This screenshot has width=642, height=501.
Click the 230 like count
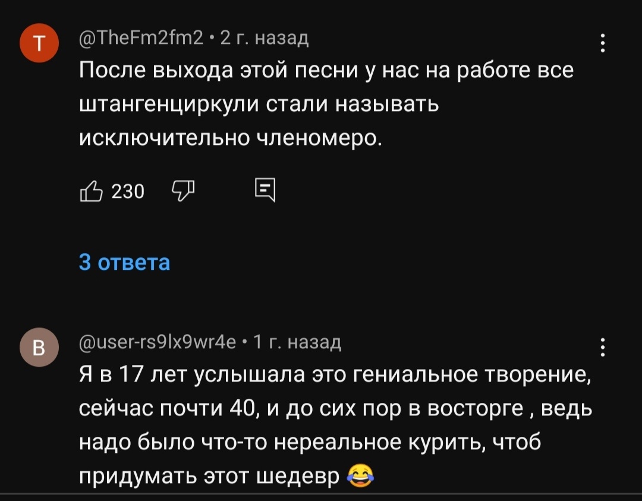pyautogui.click(x=128, y=191)
